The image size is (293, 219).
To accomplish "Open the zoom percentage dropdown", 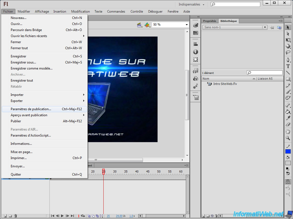I will click(x=187, y=25).
